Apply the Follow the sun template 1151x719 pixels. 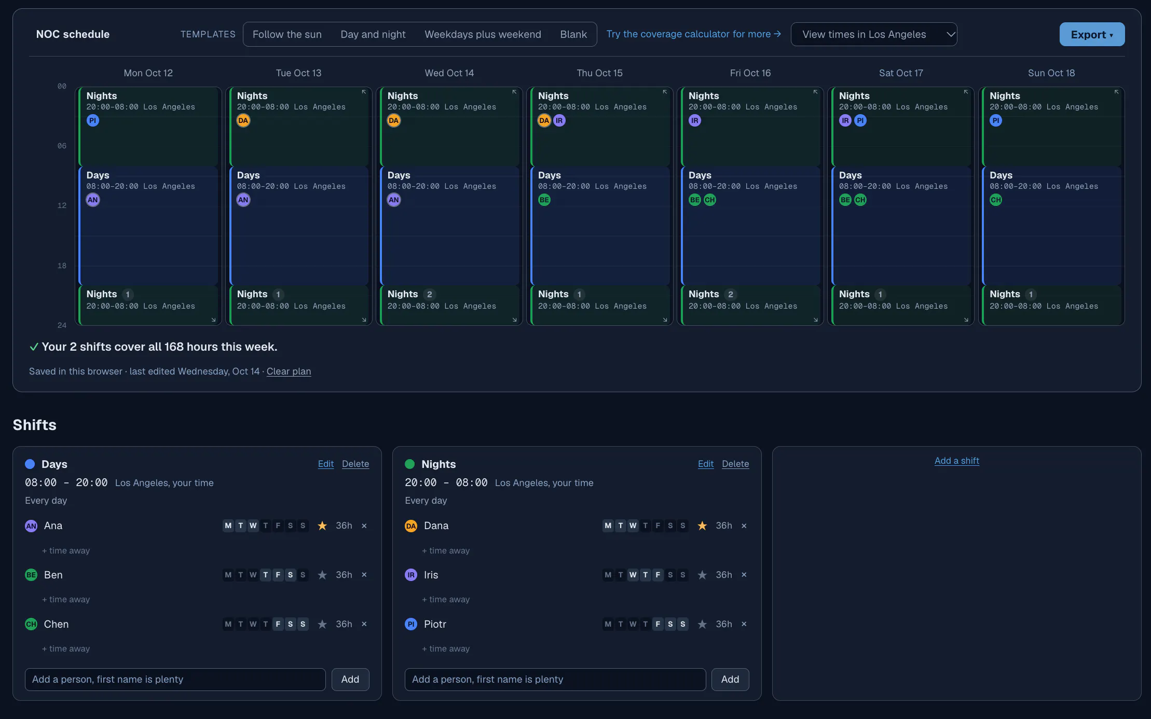coord(287,34)
